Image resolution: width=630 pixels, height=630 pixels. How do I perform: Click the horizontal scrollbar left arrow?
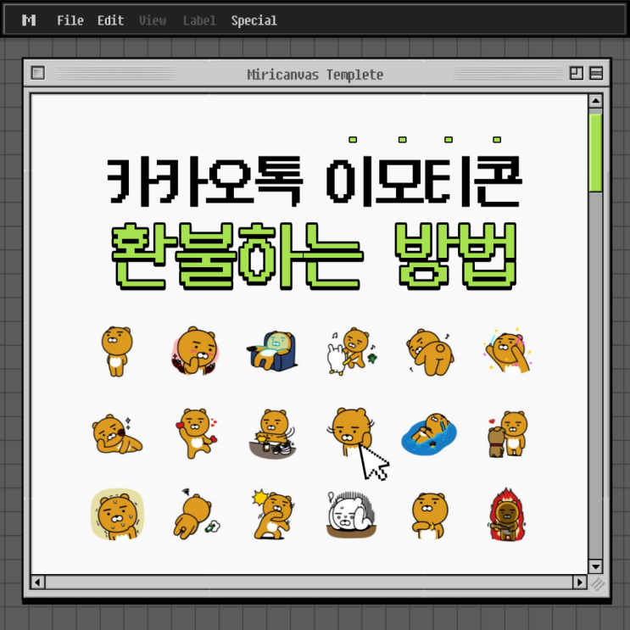(x=38, y=583)
